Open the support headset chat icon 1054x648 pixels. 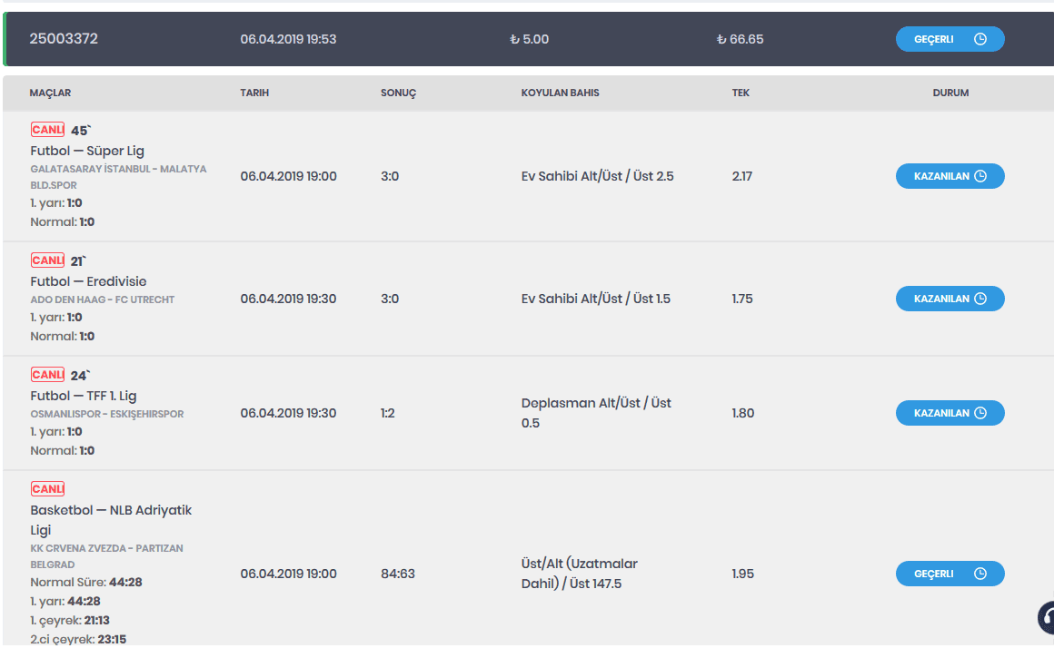tap(1048, 617)
